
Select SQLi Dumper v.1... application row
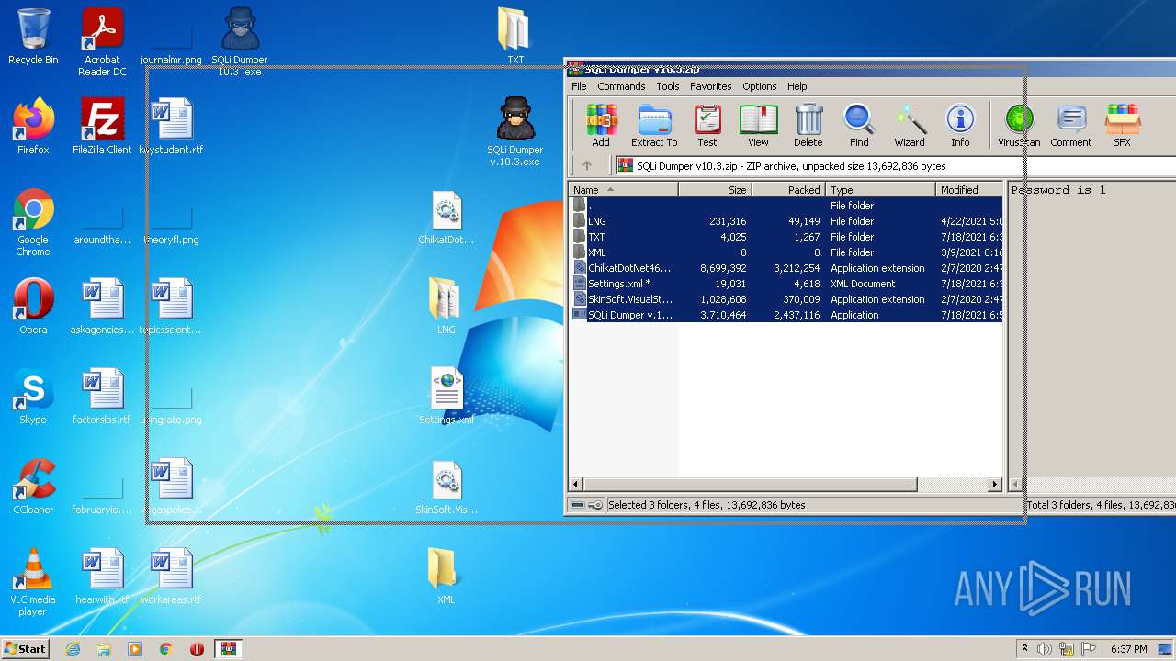point(786,315)
